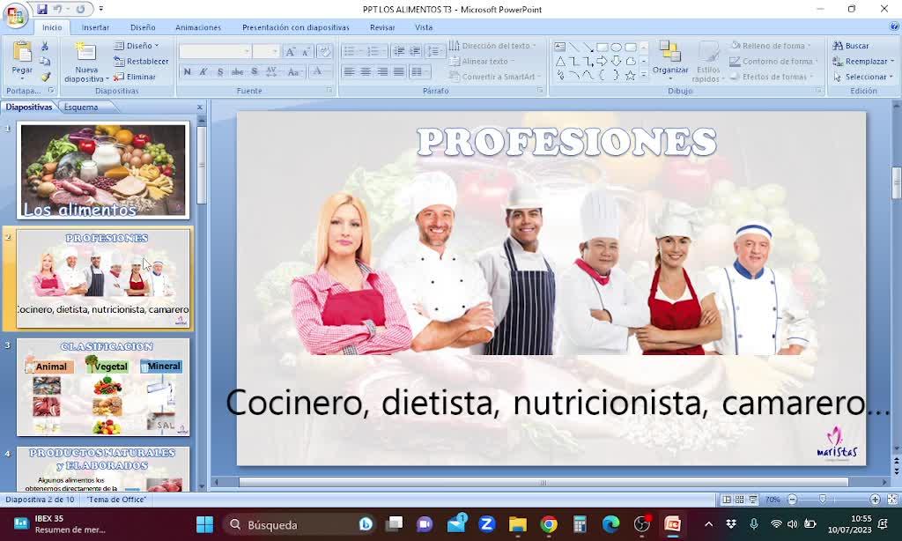This screenshot has width=902, height=541.
Task: Expand the Organizar arrange menu
Action: [670, 63]
